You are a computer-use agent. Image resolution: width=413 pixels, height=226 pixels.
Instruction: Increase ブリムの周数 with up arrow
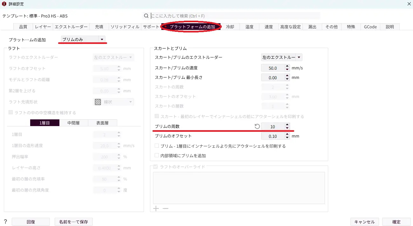pyautogui.click(x=287, y=125)
